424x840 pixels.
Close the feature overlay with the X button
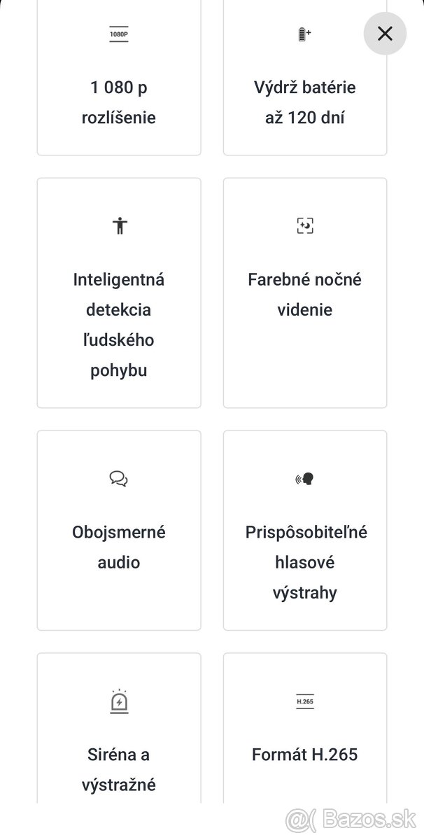tap(385, 33)
